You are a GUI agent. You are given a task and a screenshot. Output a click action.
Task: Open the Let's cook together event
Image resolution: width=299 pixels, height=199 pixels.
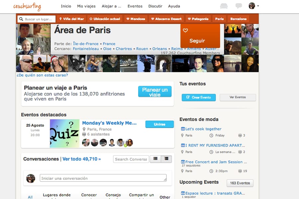tap(203, 129)
